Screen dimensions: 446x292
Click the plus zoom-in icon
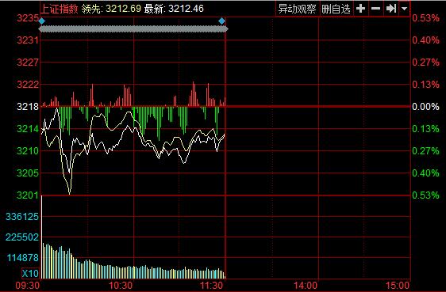pos(360,9)
